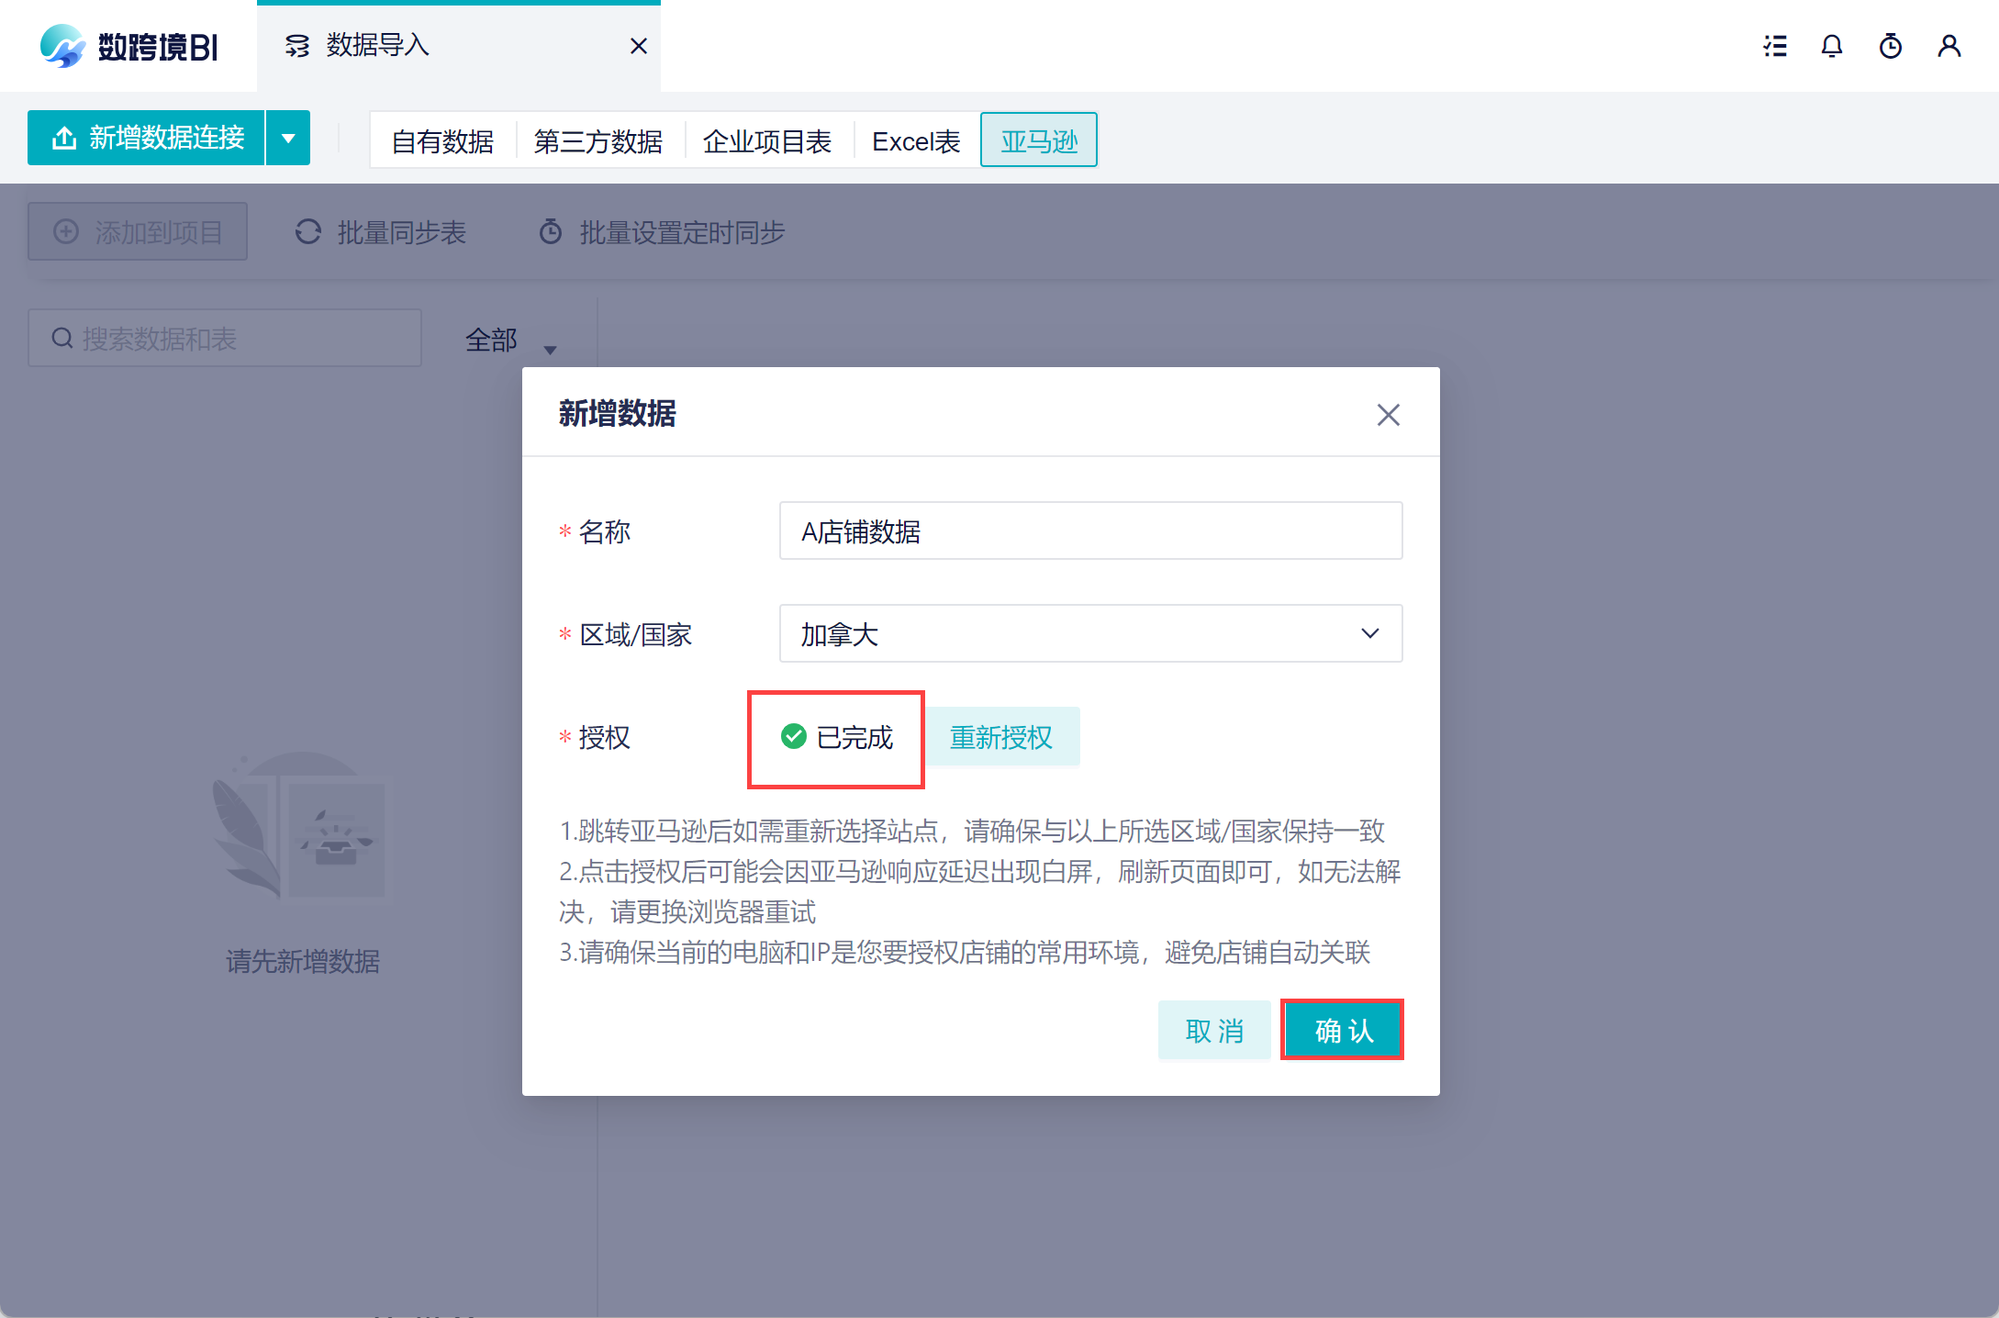The image size is (1999, 1318).
Task: Select the Excel表 tab
Action: click(x=916, y=141)
